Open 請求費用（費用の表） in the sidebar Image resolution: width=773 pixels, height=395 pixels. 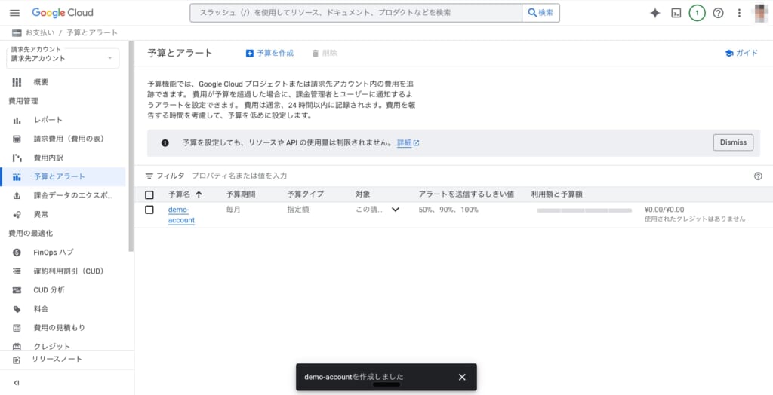63,139
